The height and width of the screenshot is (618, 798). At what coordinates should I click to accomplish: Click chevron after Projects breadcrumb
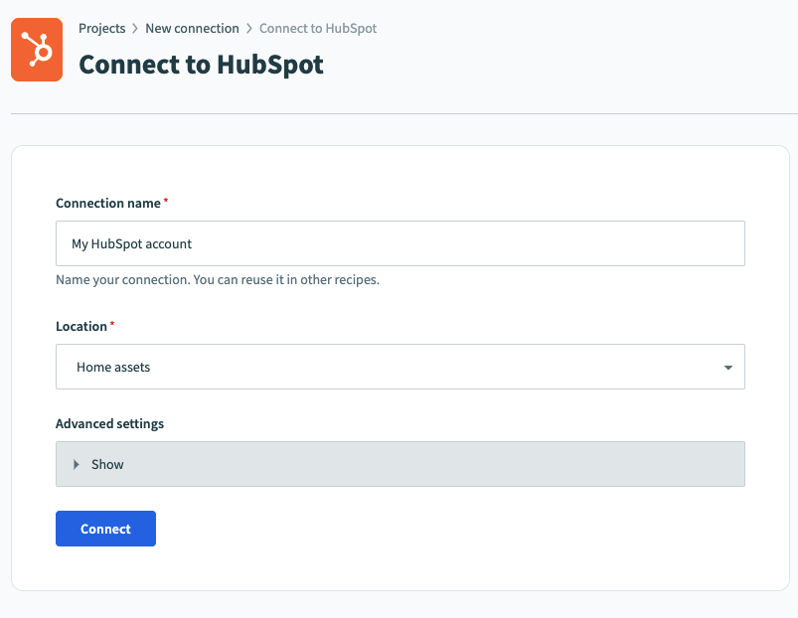click(x=135, y=29)
